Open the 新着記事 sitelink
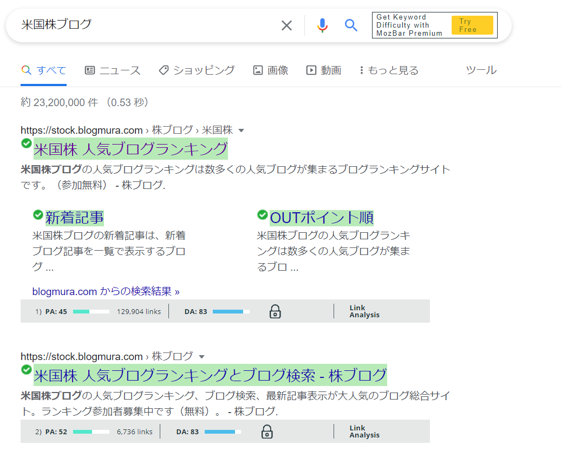This screenshot has height=464, width=561. click(74, 218)
